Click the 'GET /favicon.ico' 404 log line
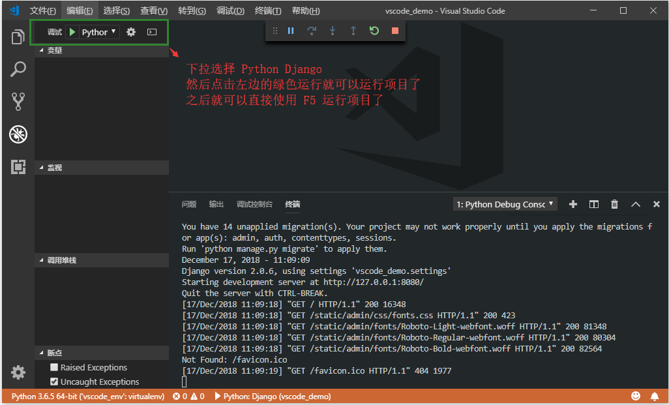 pos(317,371)
